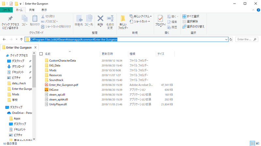The width and height of the screenshot is (261, 146).
Task: Select the Mods folder in file list
Action: (x=51, y=70)
